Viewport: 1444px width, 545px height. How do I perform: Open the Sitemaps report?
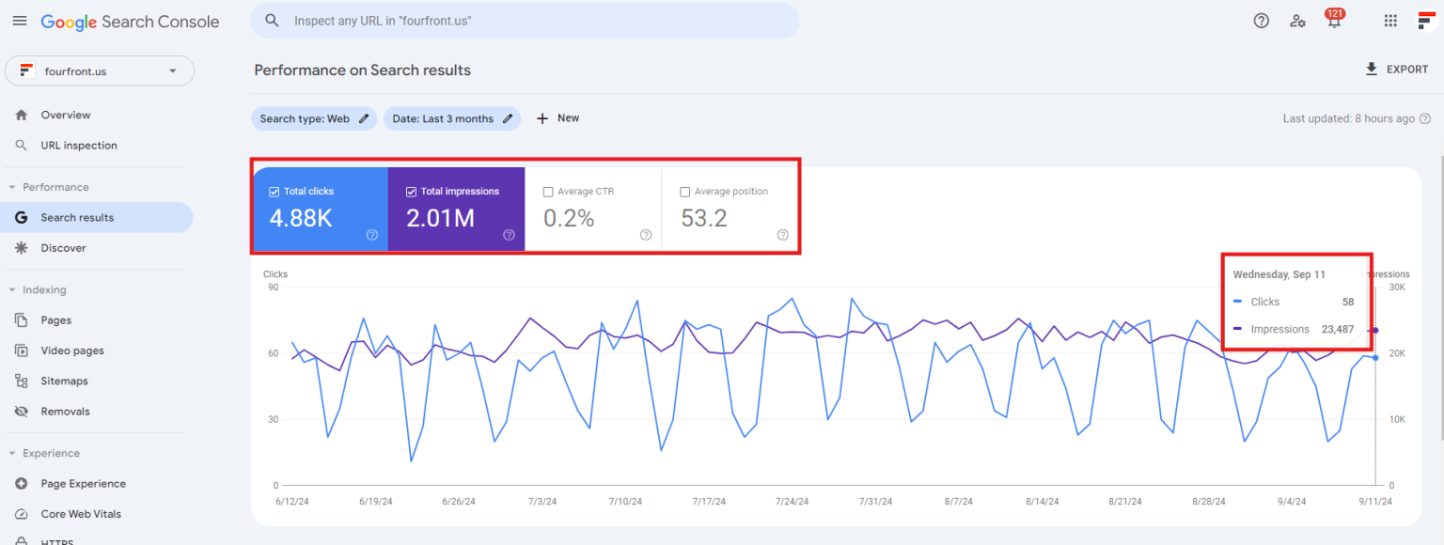click(x=62, y=381)
